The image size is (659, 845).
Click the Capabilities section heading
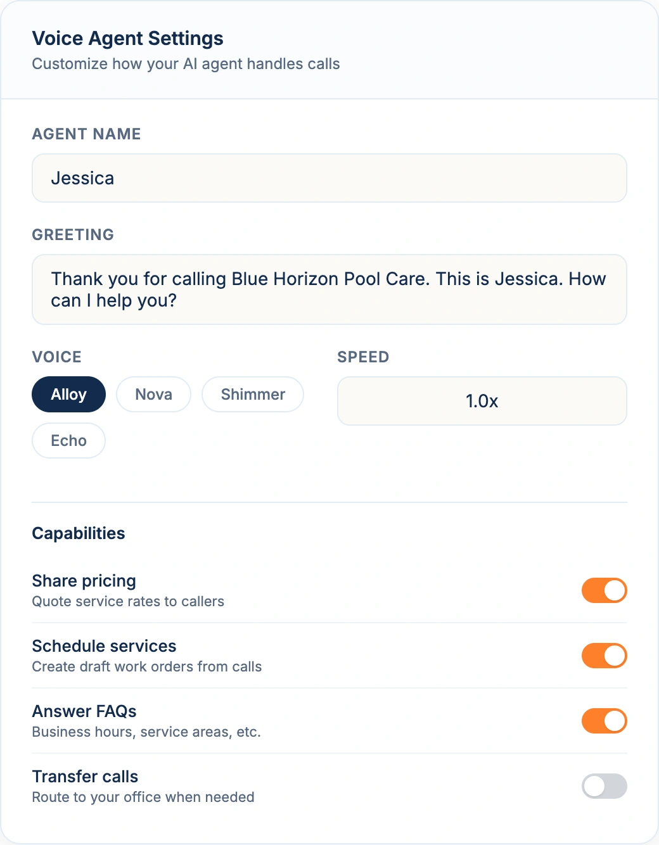[x=79, y=533]
